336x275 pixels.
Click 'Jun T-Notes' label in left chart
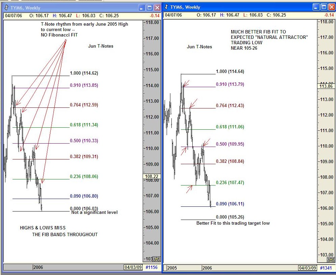tap(101, 46)
